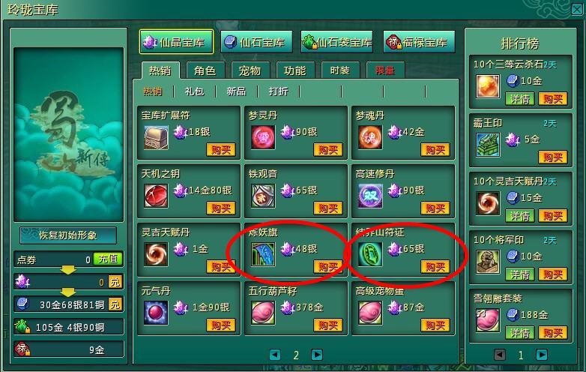Screen dimensions: 586x372
Task: Switch to the 角色 category tab
Action: [205, 70]
